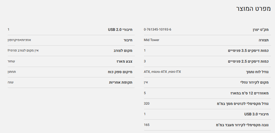Click graphics card size value 320
Viewport: 275px width, 133px height.
[146, 103]
